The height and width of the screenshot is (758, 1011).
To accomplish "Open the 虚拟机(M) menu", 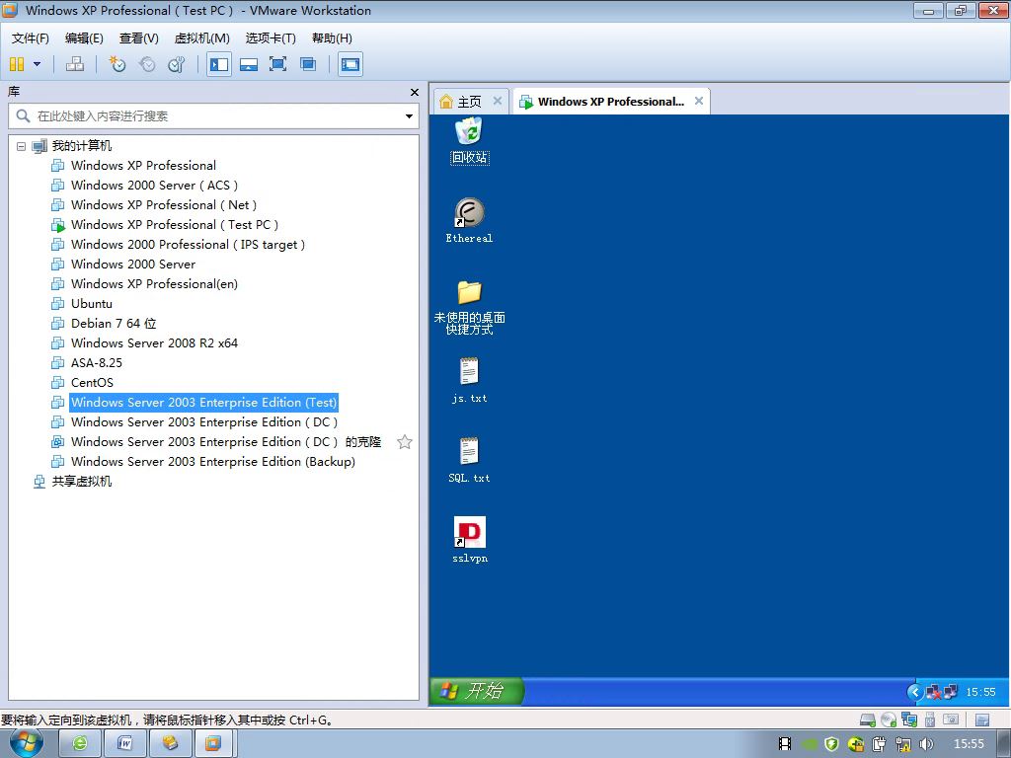I will [x=201, y=38].
